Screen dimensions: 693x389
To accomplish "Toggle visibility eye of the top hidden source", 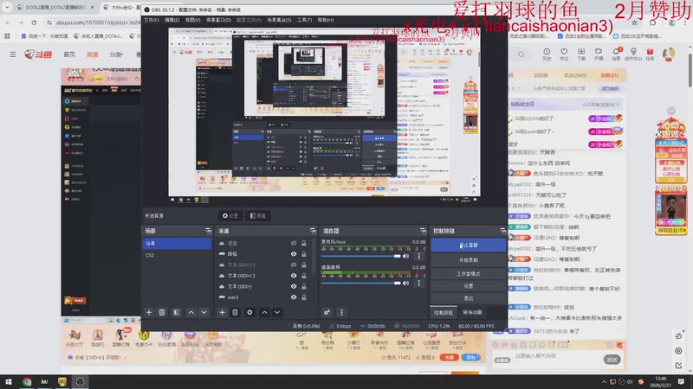I will pos(294,243).
